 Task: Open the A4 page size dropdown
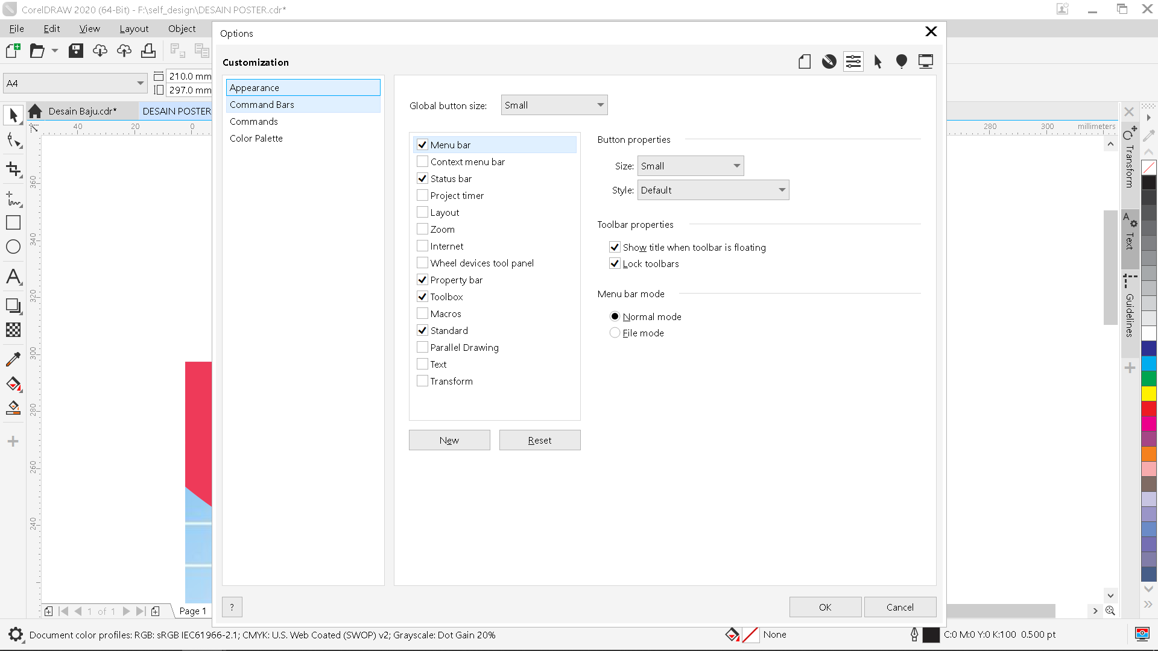(x=139, y=83)
